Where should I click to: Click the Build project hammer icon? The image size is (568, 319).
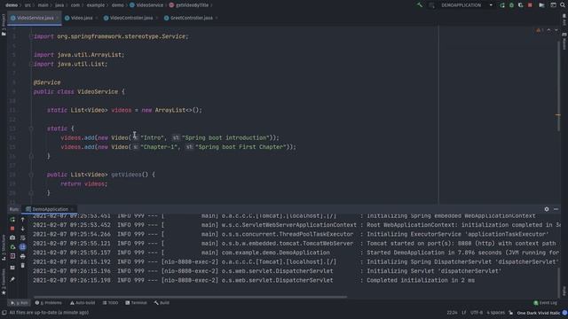tap(420, 5)
